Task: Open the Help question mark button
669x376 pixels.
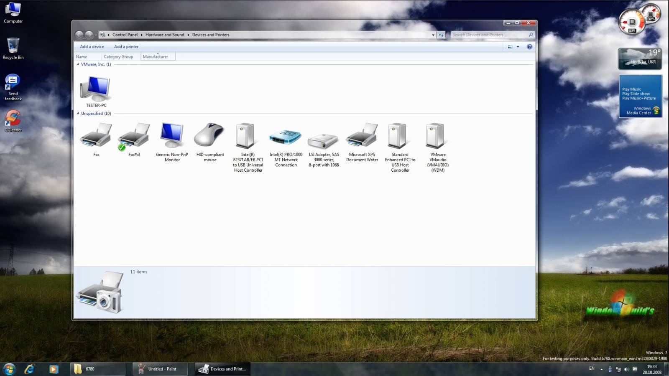Action: pos(529,47)
